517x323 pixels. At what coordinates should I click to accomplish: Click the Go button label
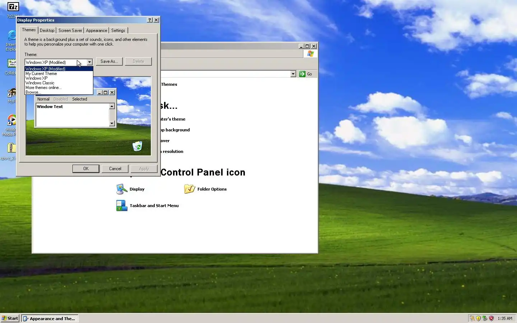pyautogui.click(x=309, y=74)
